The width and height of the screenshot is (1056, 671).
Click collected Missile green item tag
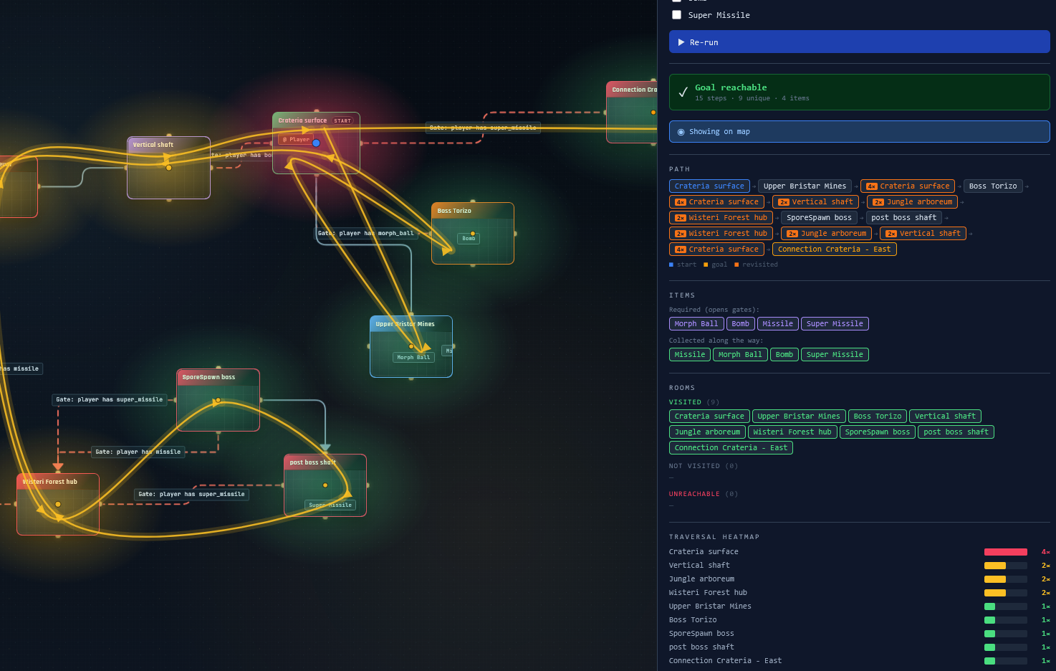689,354
